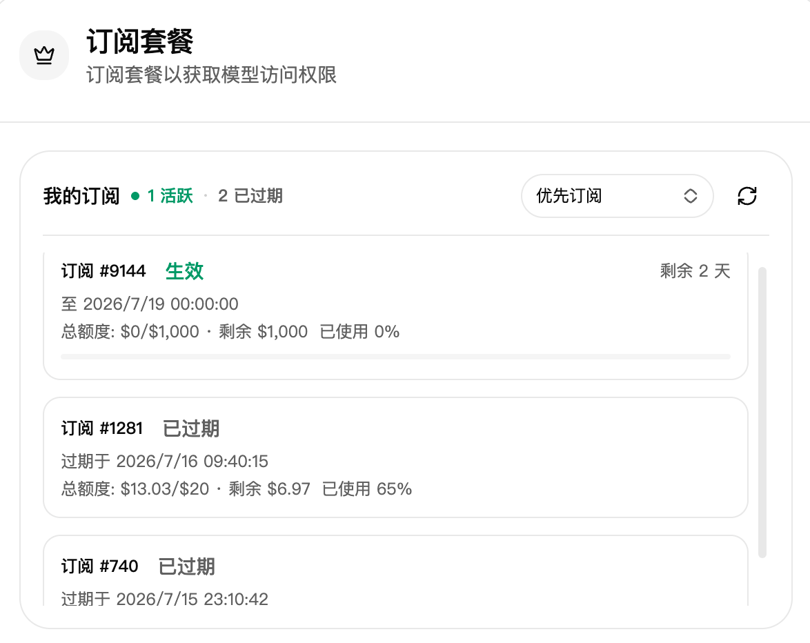The image size is (810, 643).
Task: Open subscription #1281 card
Action: tap(396, 457)
